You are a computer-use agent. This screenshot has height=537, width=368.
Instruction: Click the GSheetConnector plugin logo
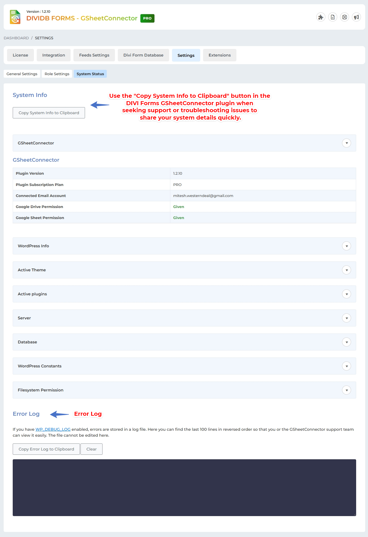[15, 17]
